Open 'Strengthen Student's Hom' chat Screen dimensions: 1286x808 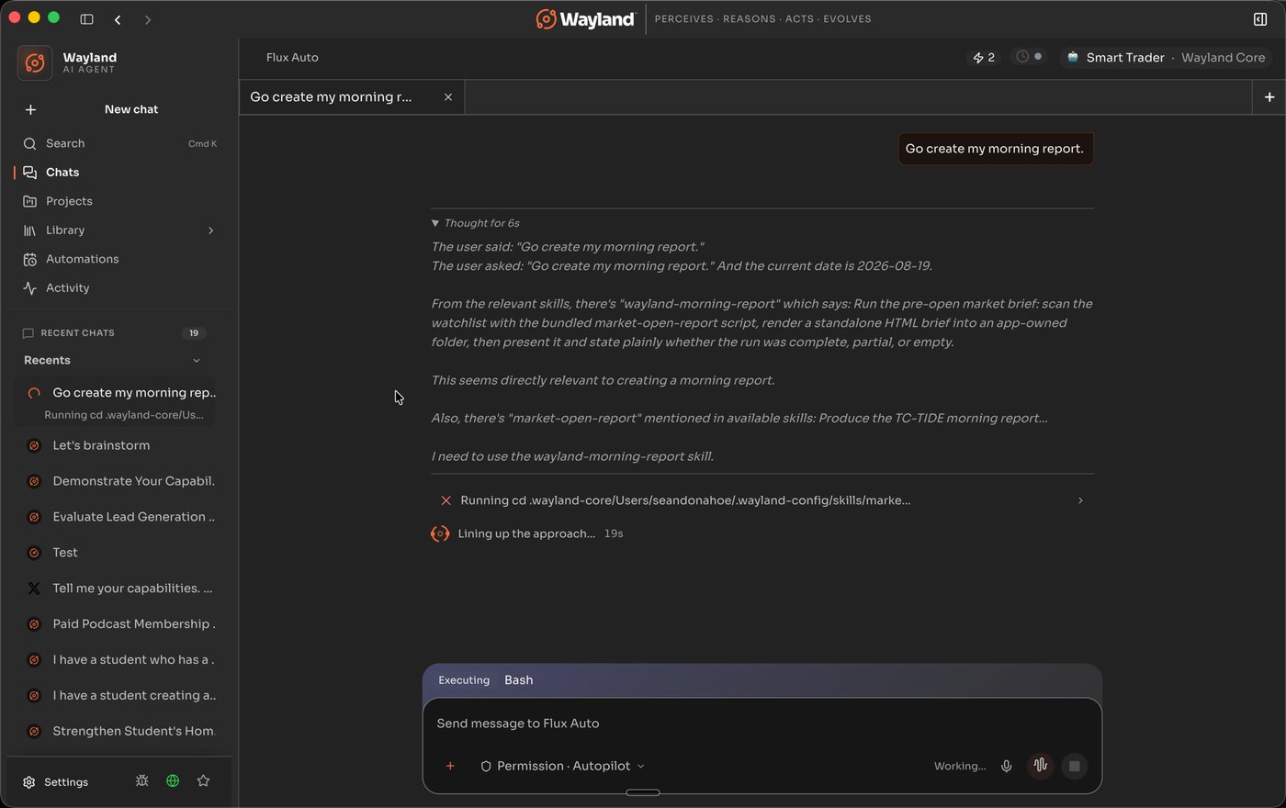(116, 732)
